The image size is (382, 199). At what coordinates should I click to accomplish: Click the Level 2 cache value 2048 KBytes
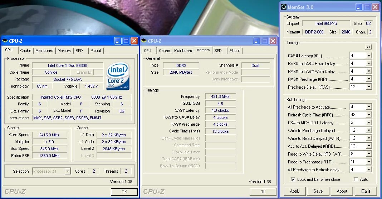(114, 149)
